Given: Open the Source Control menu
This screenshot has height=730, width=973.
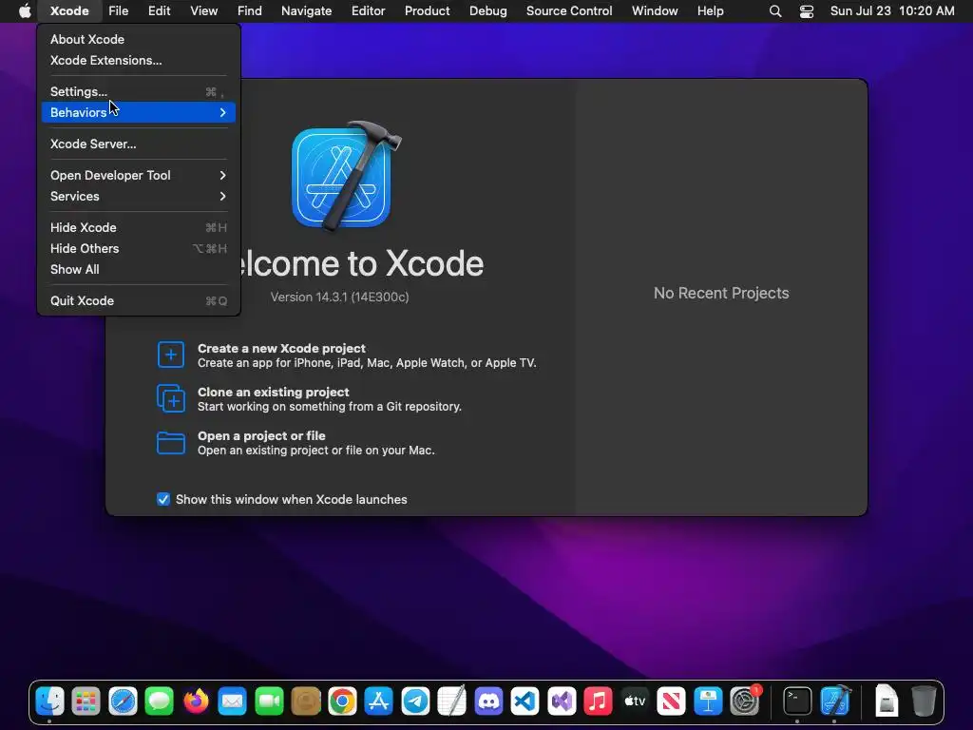Looking at the screenshot, I should 569,11.
